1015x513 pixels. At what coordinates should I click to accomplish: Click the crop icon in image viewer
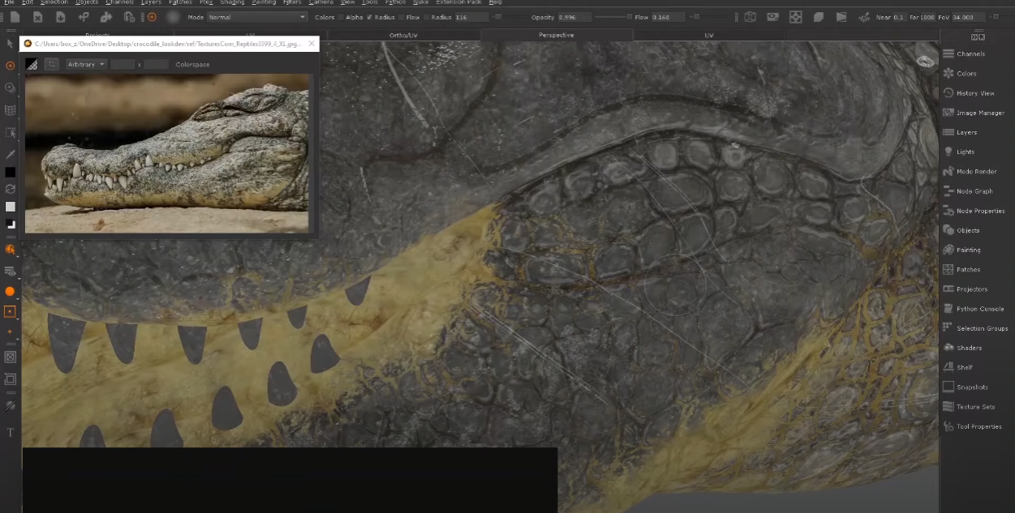(x=51, y=64)
